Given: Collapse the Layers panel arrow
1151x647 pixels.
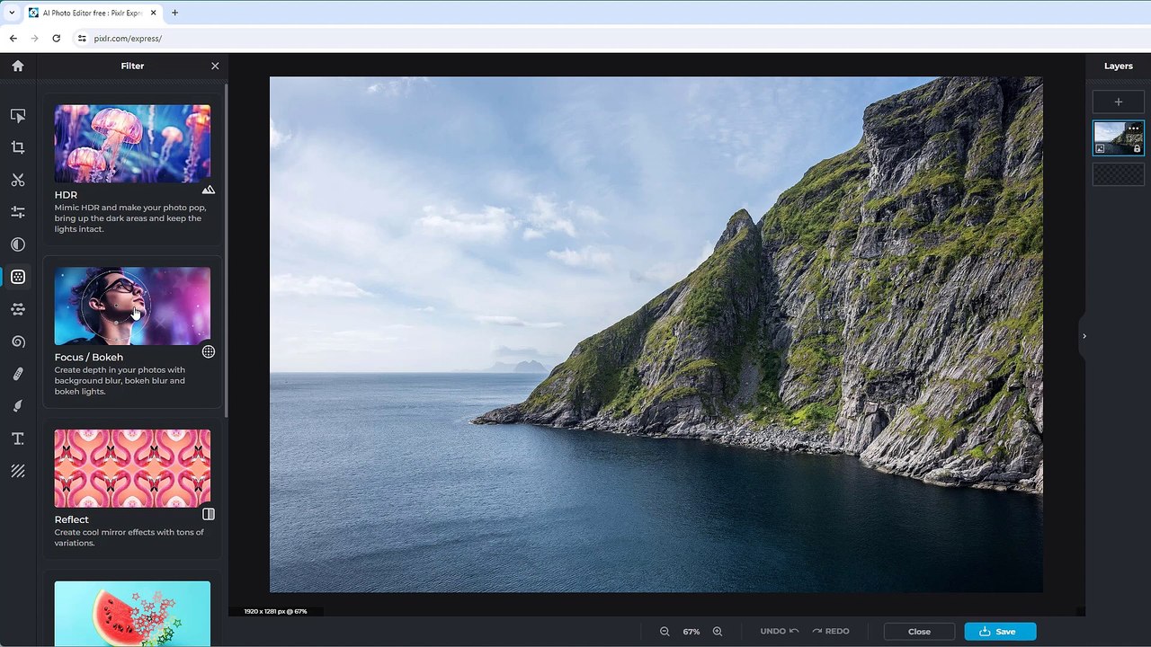Looking at the screenshot, I should pyautogui.click(x=1084, y=336).
